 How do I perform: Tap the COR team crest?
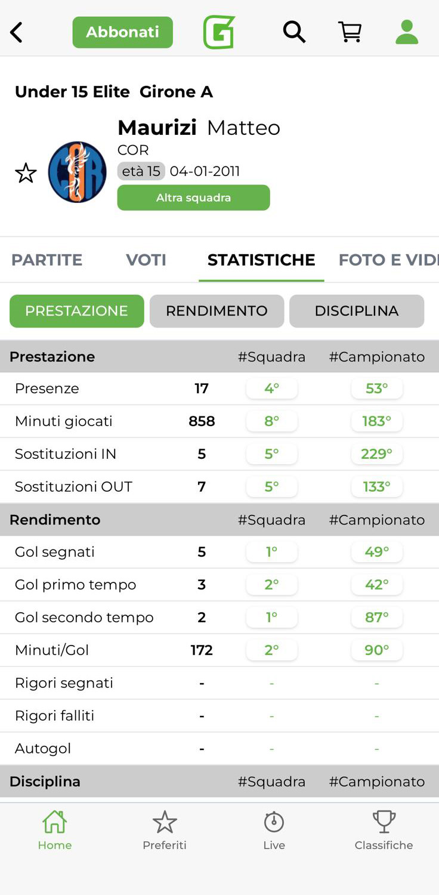pos(78,172)
